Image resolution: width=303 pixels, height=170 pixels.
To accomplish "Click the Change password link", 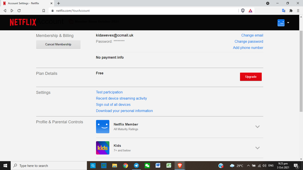I will [248, 41].
